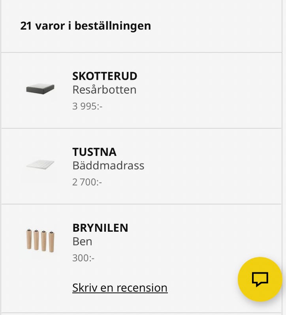Screen dimensions: 286x315
Task: Open the TUSTNA product name
Action: [x=94, y=152]
